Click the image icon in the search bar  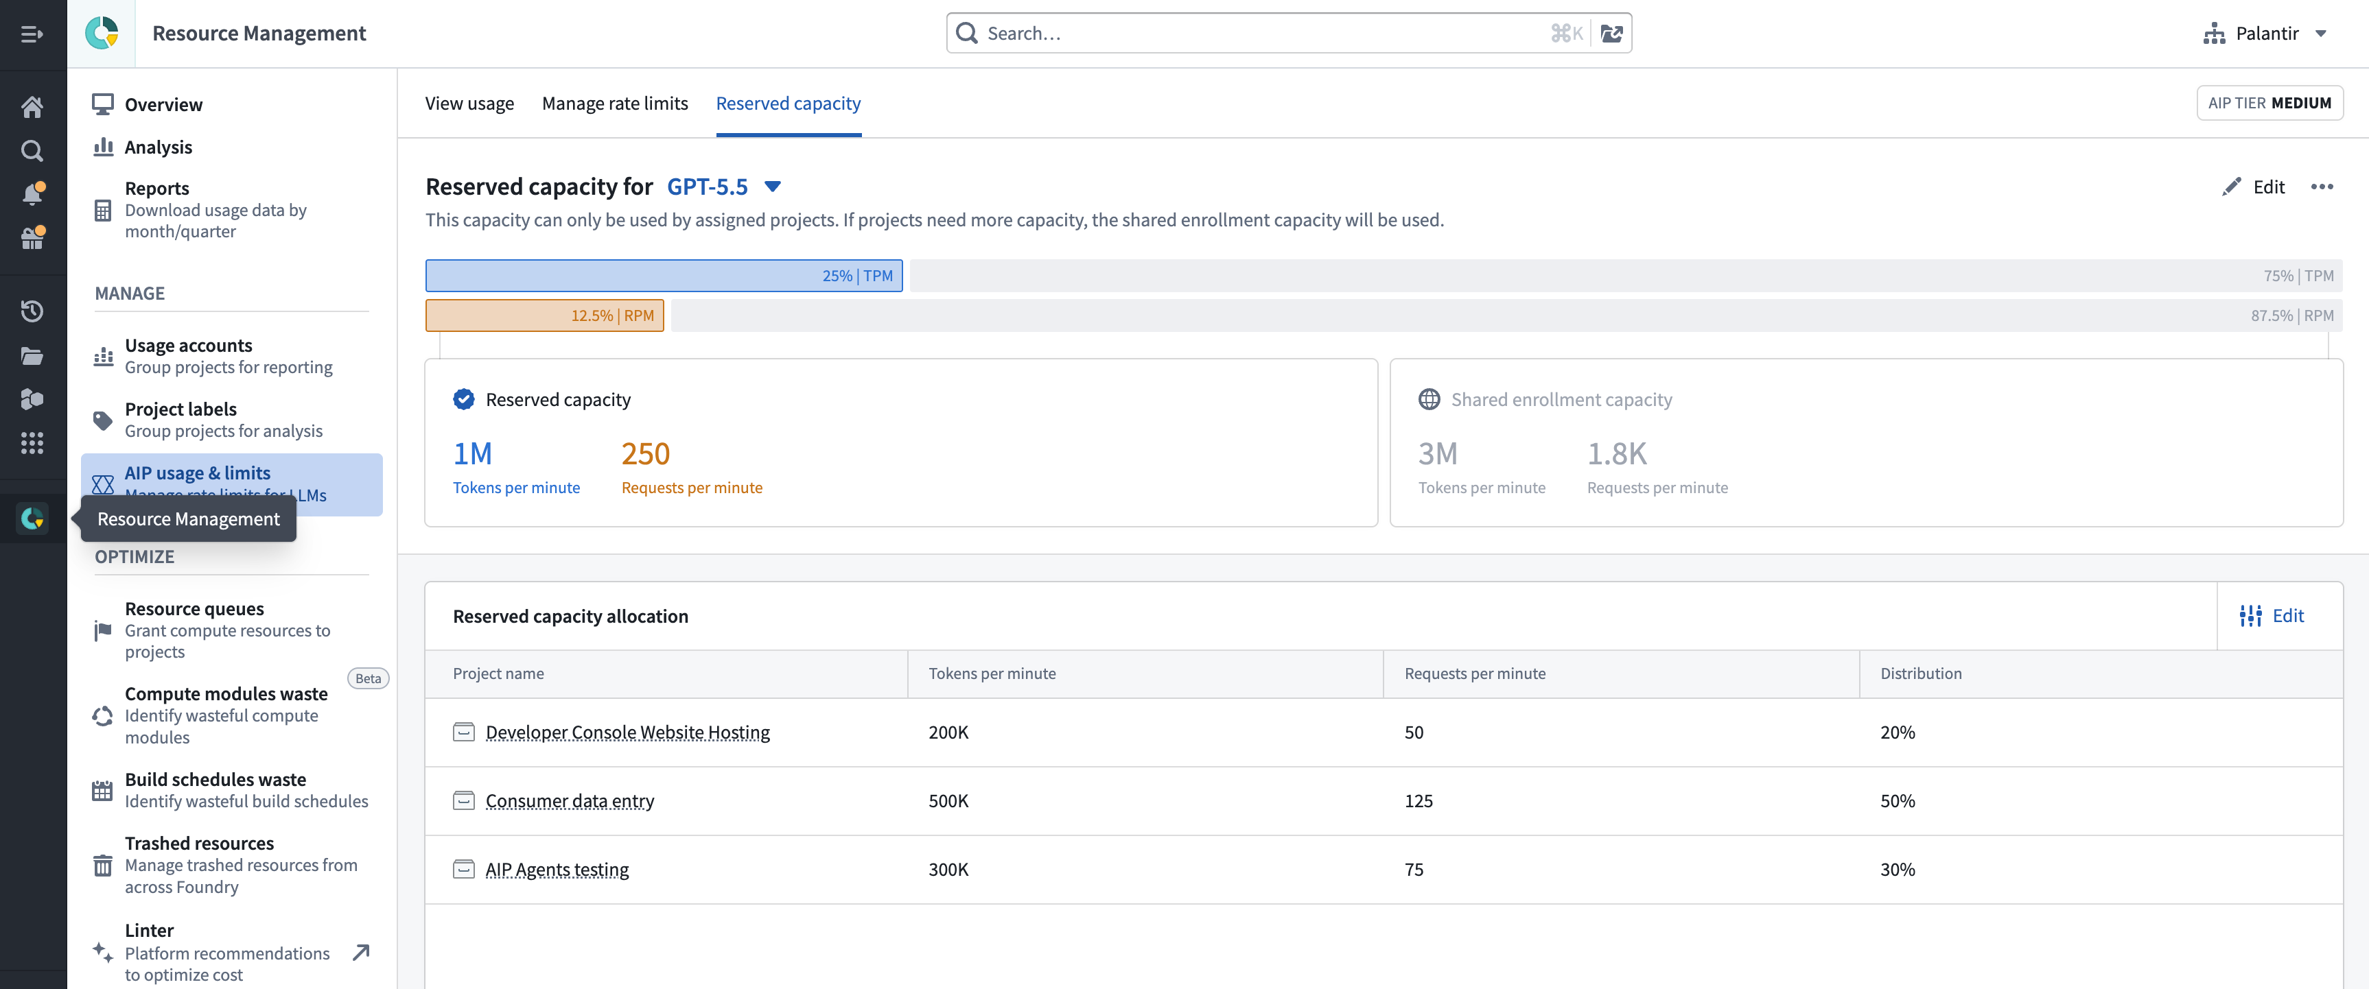[x=1611, y=33]
